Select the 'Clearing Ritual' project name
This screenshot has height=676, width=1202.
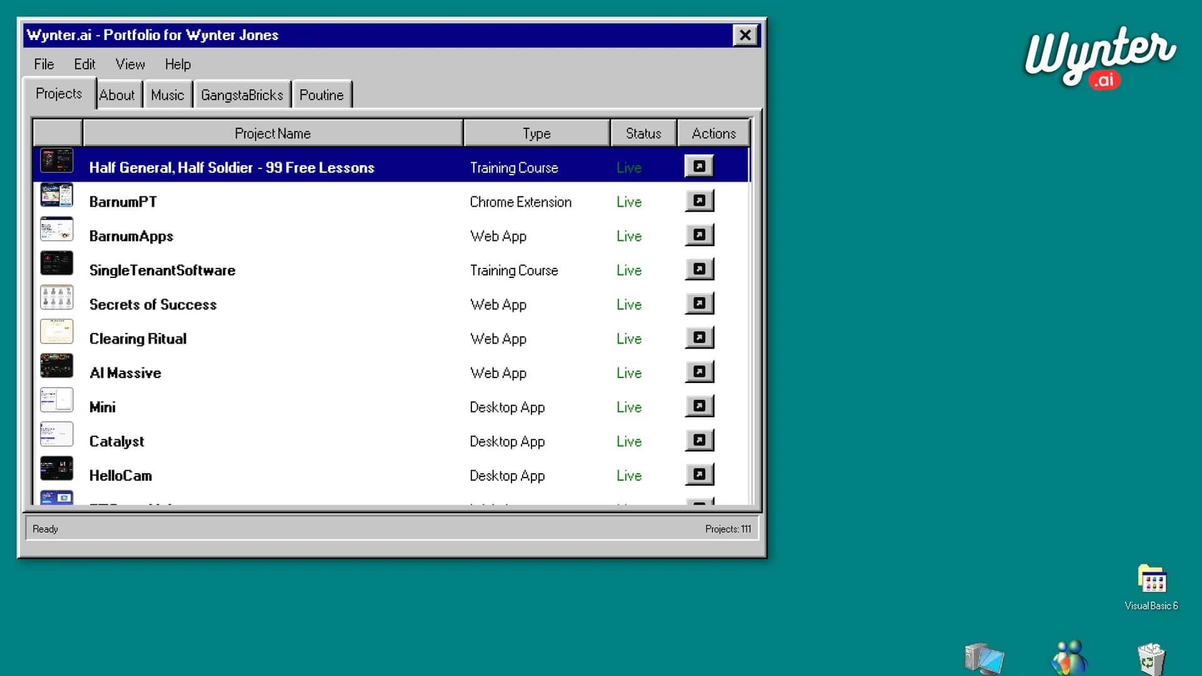138,339
